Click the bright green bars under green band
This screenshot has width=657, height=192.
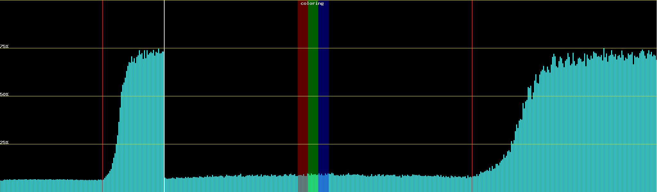tap(313, 184)
